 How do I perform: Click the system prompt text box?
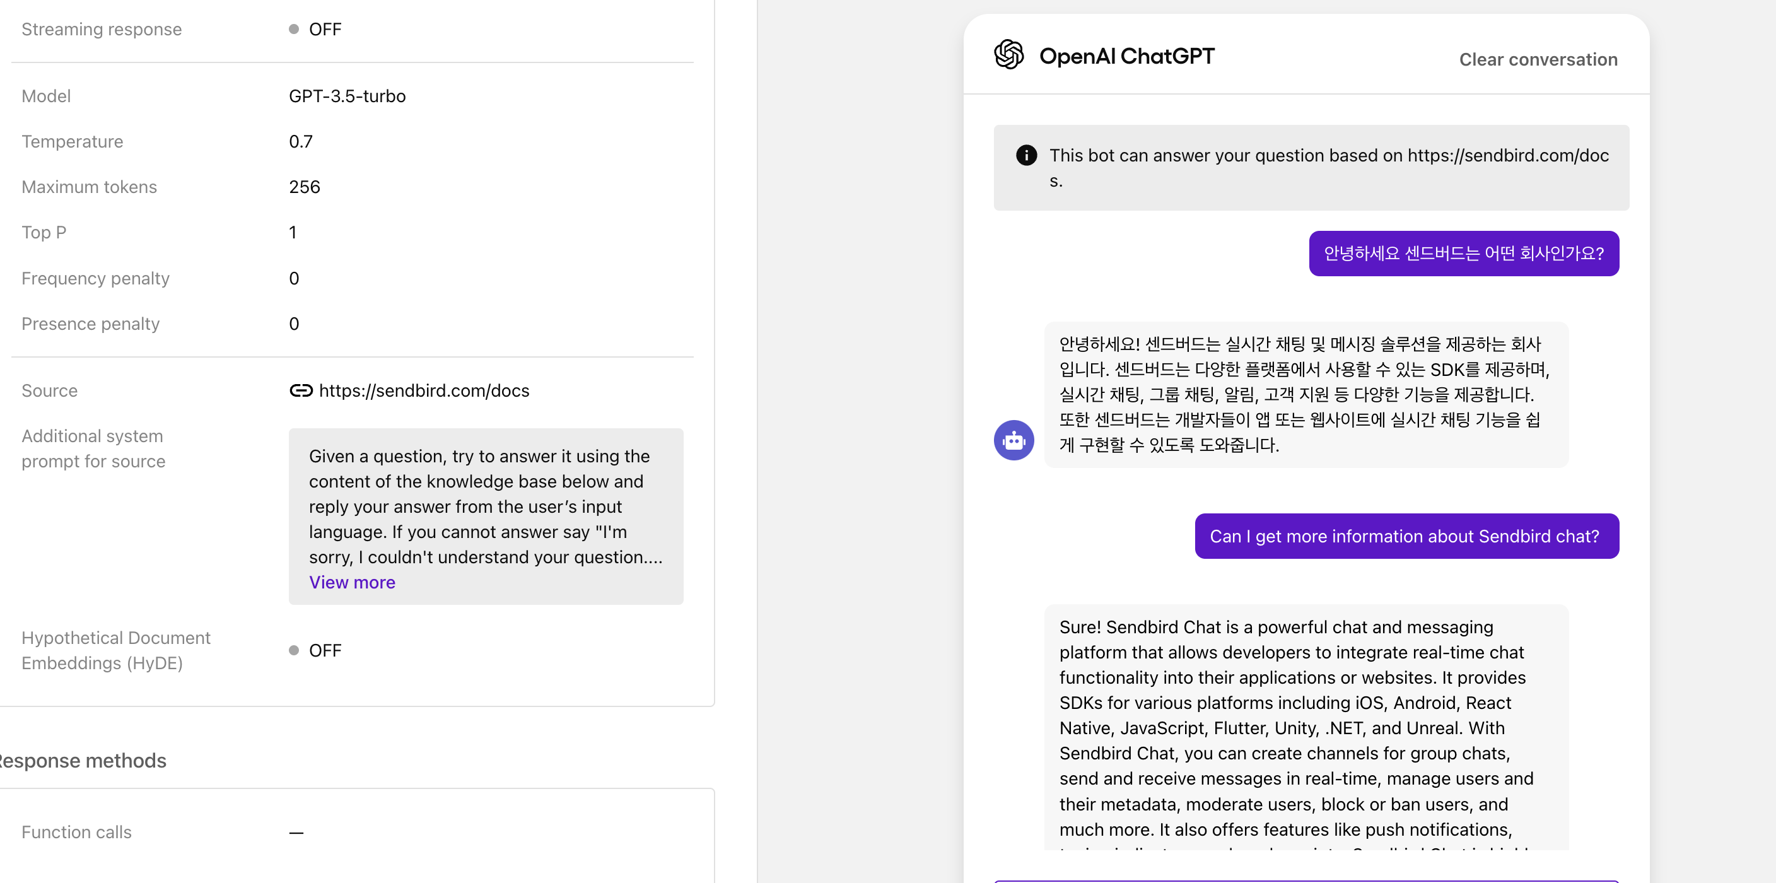(x=486, y=517)
